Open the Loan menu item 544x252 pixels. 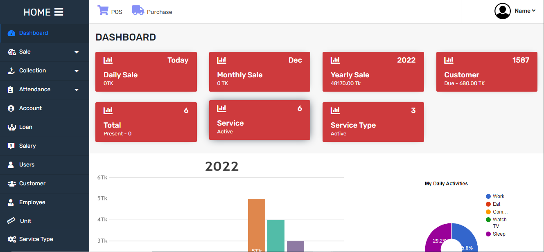(x=45, y=127)
